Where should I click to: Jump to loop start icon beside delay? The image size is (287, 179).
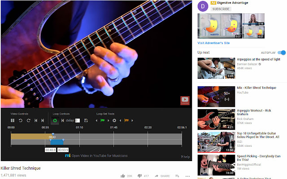63,120
